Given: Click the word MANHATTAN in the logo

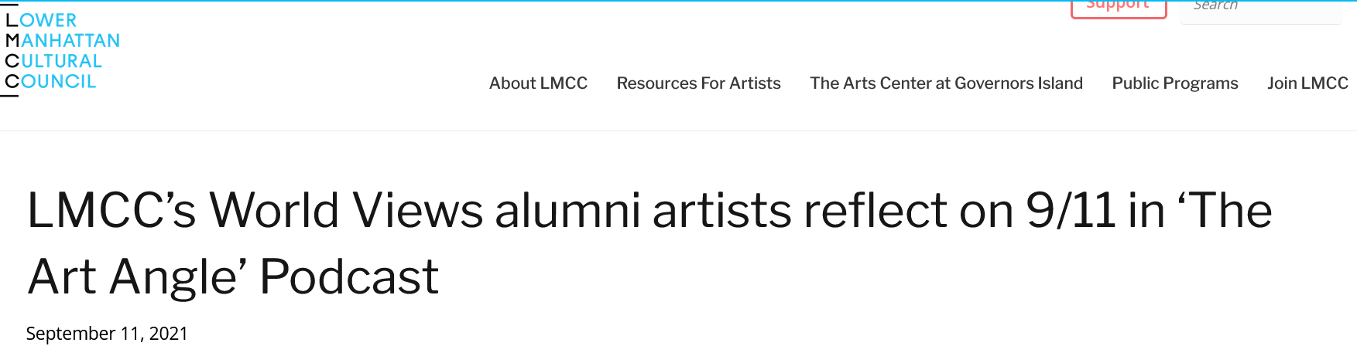Looking at the screenshot, I should tap(63, 41).
